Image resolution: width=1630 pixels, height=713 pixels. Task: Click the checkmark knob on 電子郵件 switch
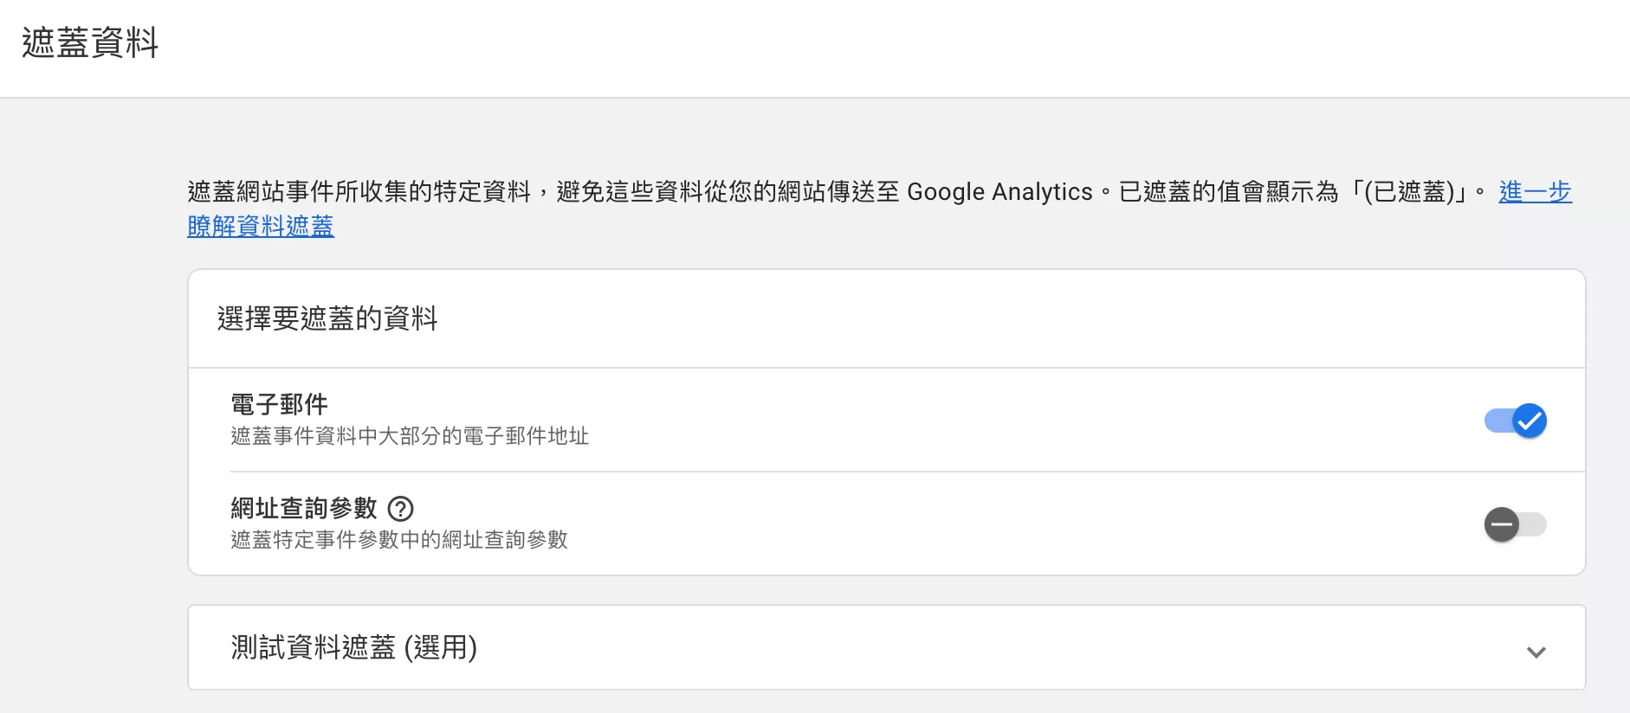(1530, 421)
